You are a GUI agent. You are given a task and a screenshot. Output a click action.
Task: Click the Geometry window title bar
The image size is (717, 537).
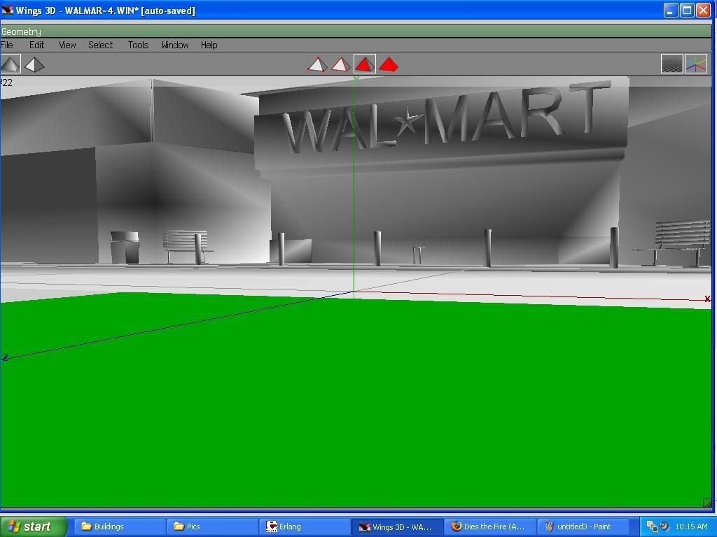350,31
